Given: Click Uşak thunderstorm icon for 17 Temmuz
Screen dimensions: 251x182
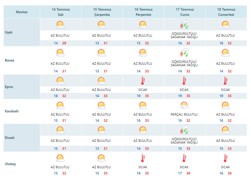Looking at the screenshot, I should click(185, 24).
